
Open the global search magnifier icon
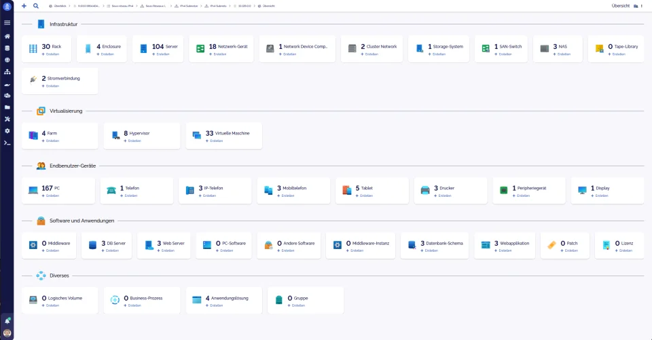point(36,6)
